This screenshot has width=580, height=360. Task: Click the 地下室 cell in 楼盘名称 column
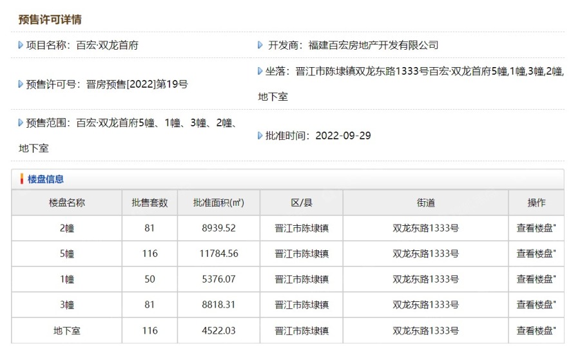coord(67,330)
